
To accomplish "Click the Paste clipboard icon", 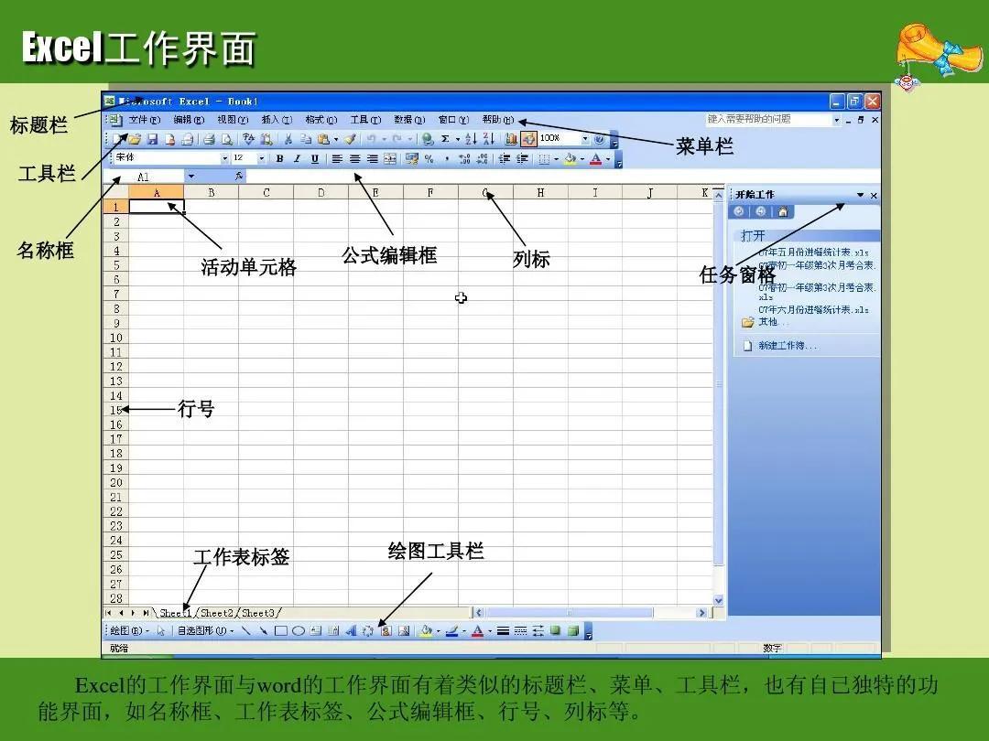I will 323,139.
